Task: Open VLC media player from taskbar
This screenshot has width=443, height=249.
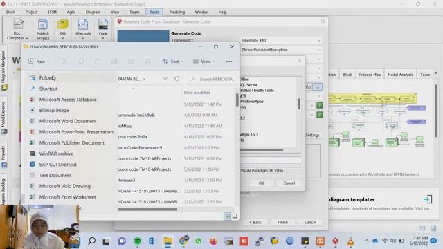Action: click(351, 241)
